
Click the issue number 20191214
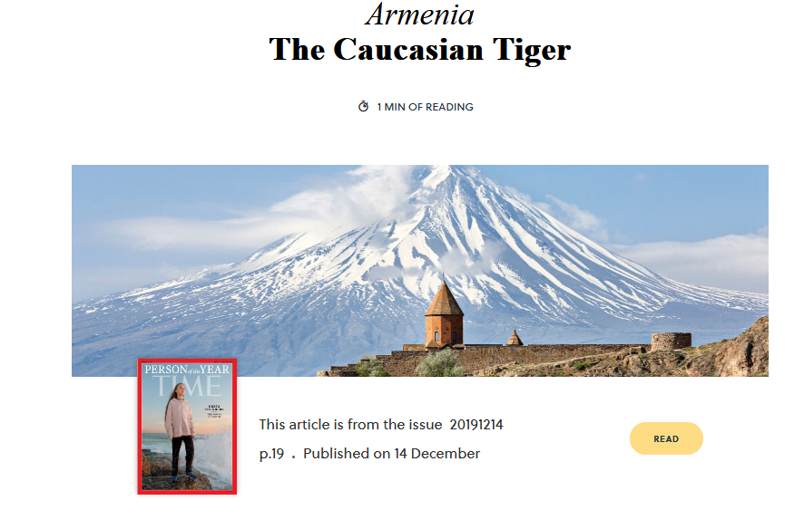(476, 425)
